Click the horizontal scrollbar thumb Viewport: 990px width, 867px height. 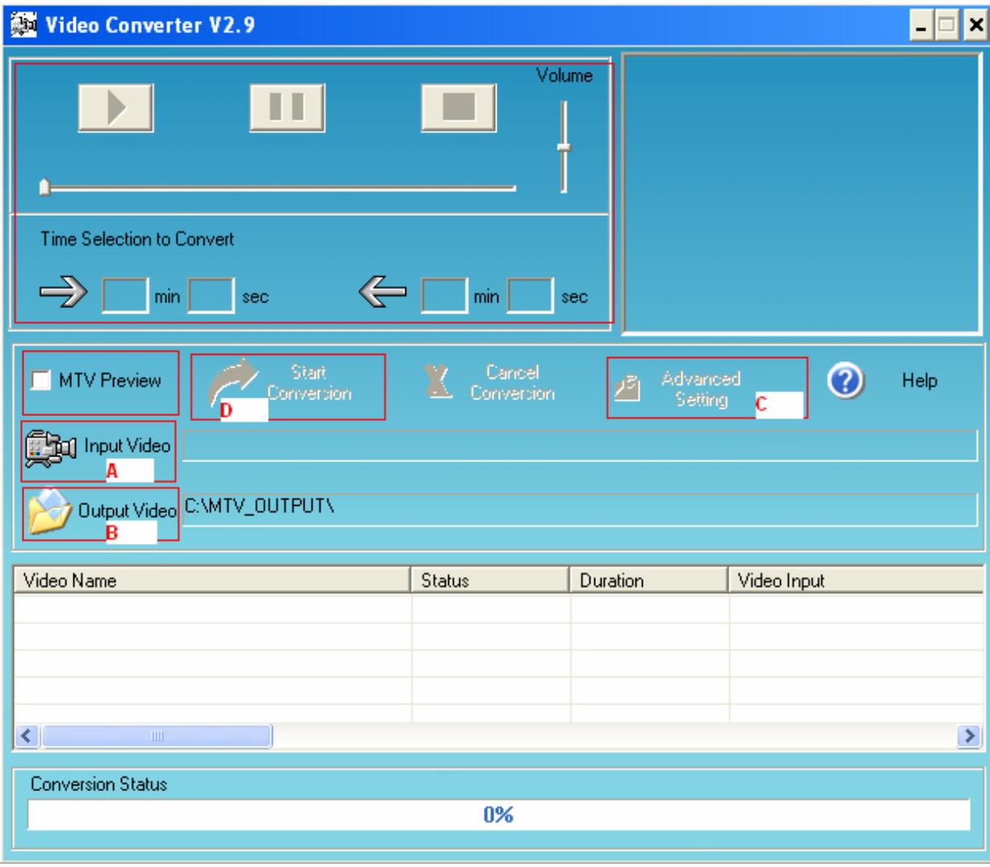coord(157,735)
